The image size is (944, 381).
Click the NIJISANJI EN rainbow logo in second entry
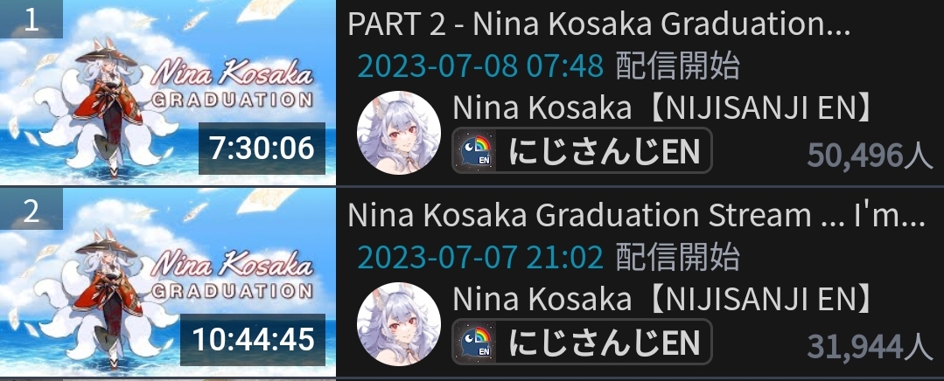(x=476, y=342)
